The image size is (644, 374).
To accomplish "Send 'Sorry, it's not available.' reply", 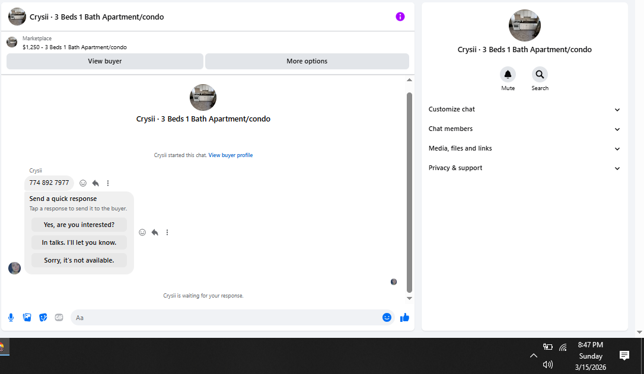I will click(x=79, y=260).
